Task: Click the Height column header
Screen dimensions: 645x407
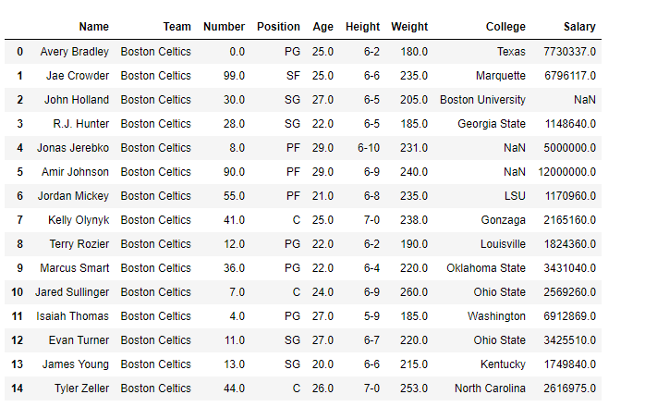Action: point(362,27)
